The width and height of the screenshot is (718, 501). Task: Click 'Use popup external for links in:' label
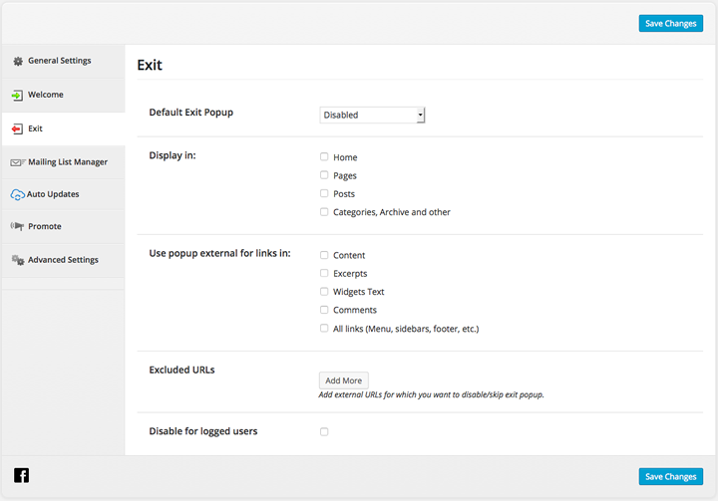point(219,253)
